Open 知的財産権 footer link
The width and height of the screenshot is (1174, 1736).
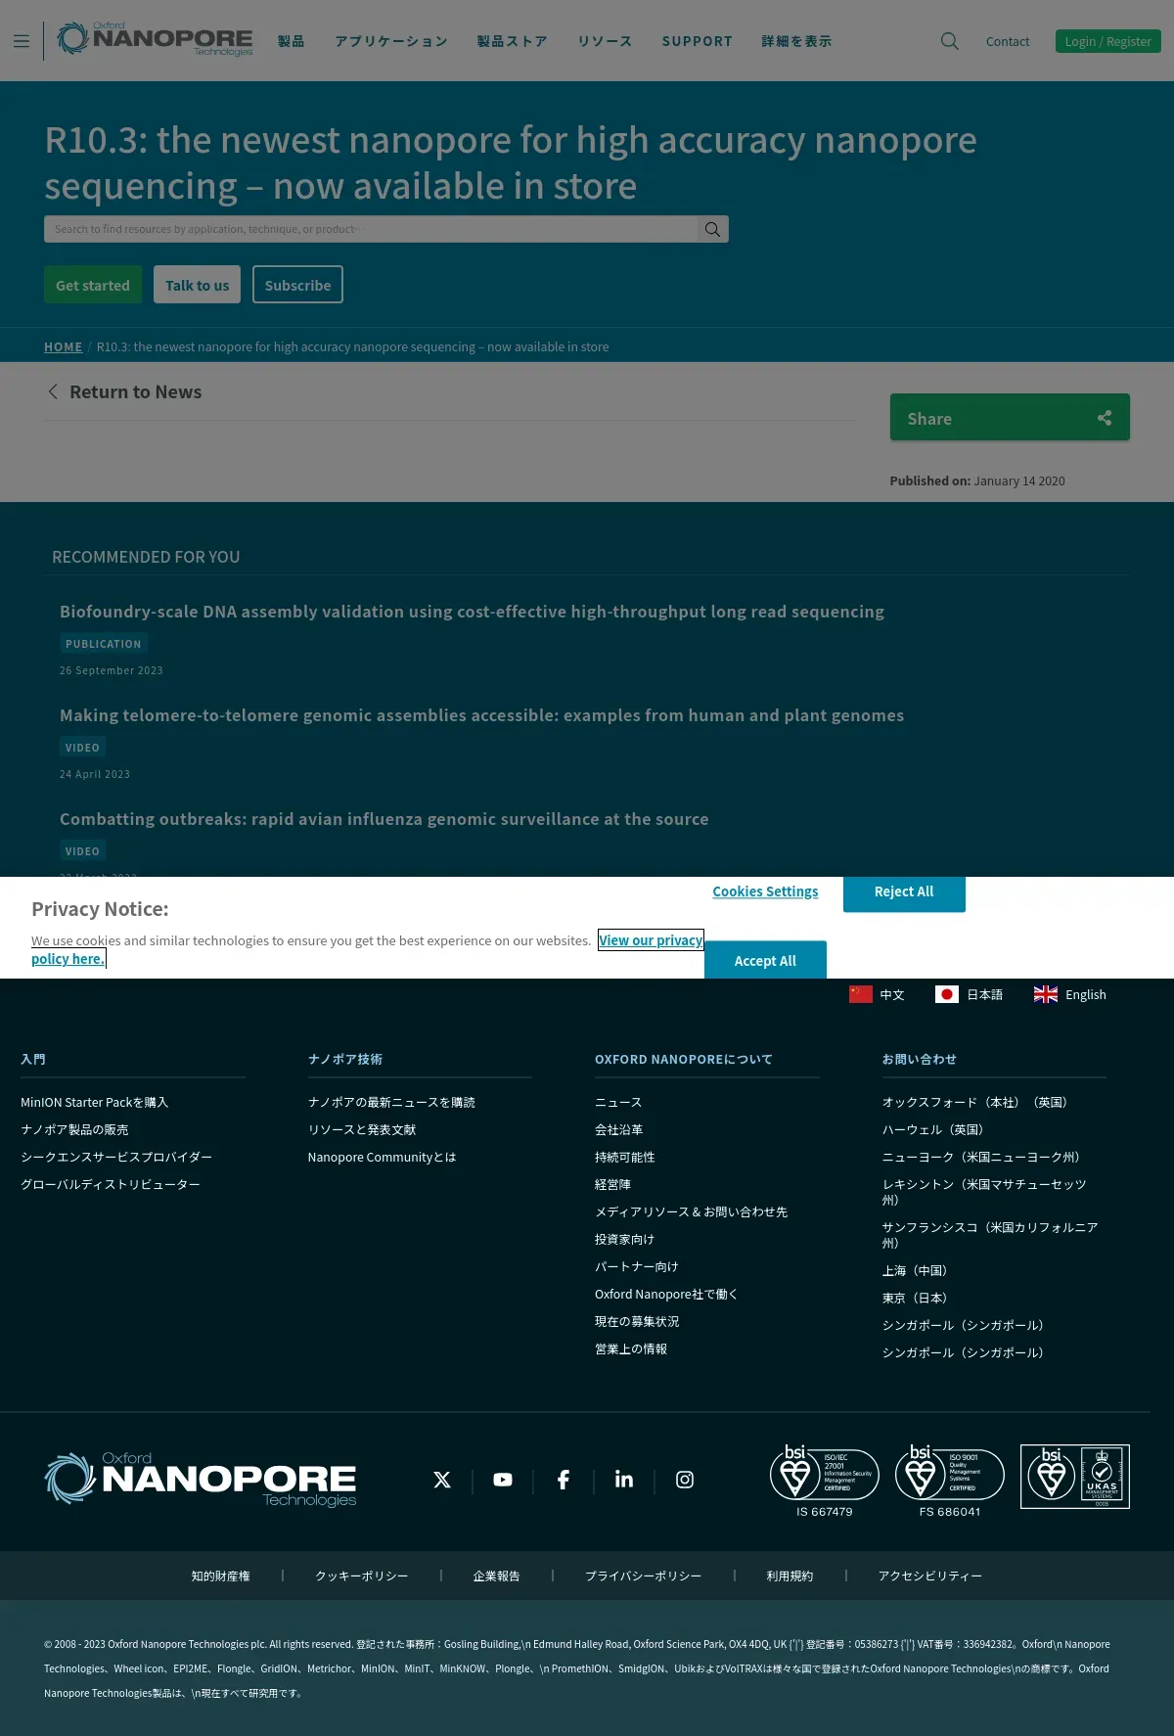pyautogui.click(x=220, y=1576)
